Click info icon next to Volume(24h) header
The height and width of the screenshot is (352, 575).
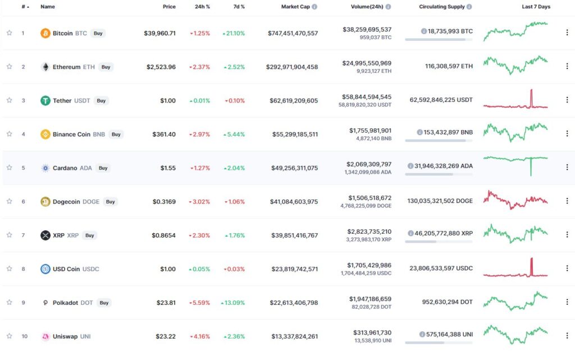[x=388, y=7]
